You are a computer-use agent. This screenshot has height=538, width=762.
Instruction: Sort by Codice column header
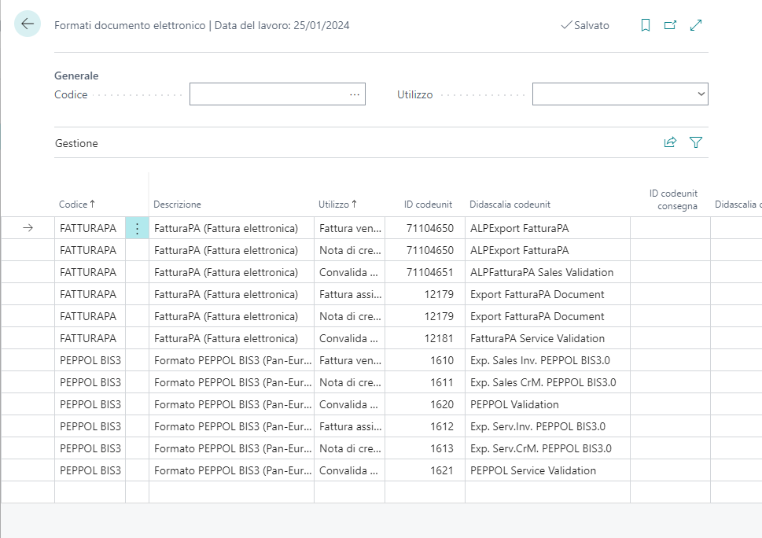[76, 205]
